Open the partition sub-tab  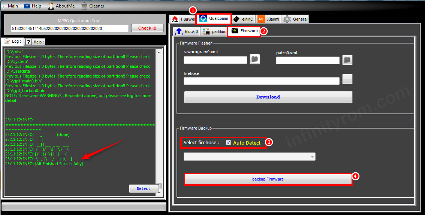(214, 31)
